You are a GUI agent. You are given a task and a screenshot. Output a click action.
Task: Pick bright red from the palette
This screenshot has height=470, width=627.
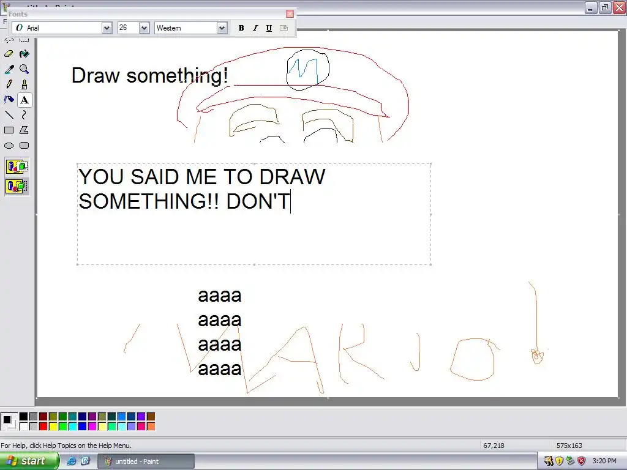pyautogui.click(x=43, y=426)
